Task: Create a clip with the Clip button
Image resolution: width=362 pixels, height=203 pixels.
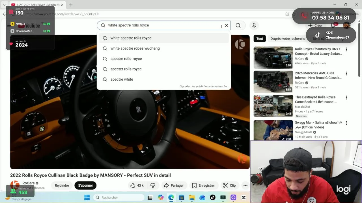Action: [x=229, y=186]
